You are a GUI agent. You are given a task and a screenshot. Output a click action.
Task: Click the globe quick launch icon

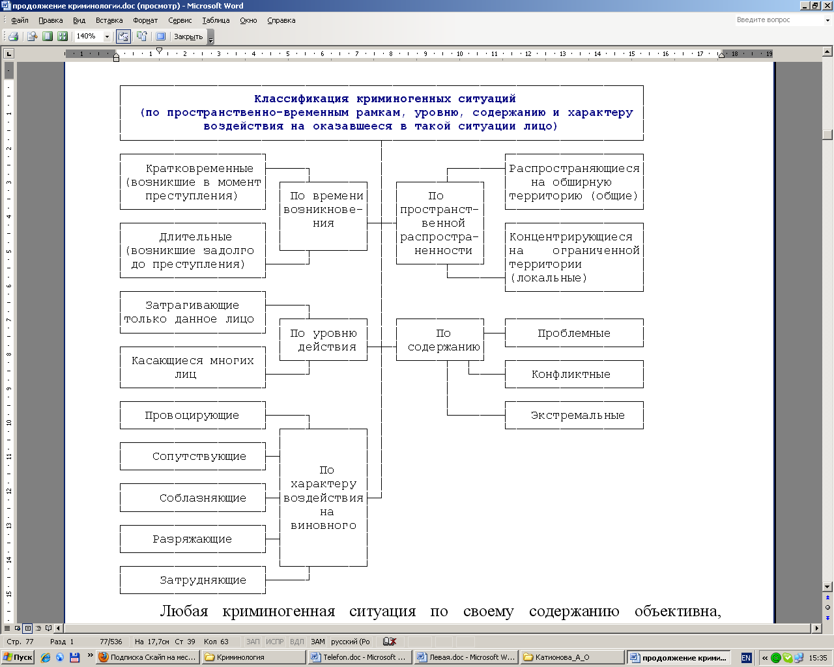[x=60, y=658]
